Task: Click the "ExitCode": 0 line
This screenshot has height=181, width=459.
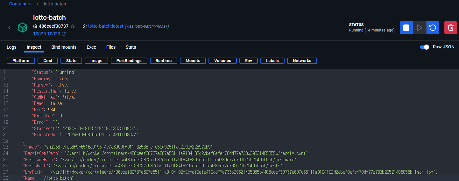Action: pos(48,116)
